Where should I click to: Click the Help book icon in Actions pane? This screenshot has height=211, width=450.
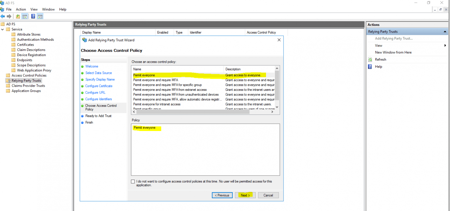pyautogui.click(x=370, y=67)
